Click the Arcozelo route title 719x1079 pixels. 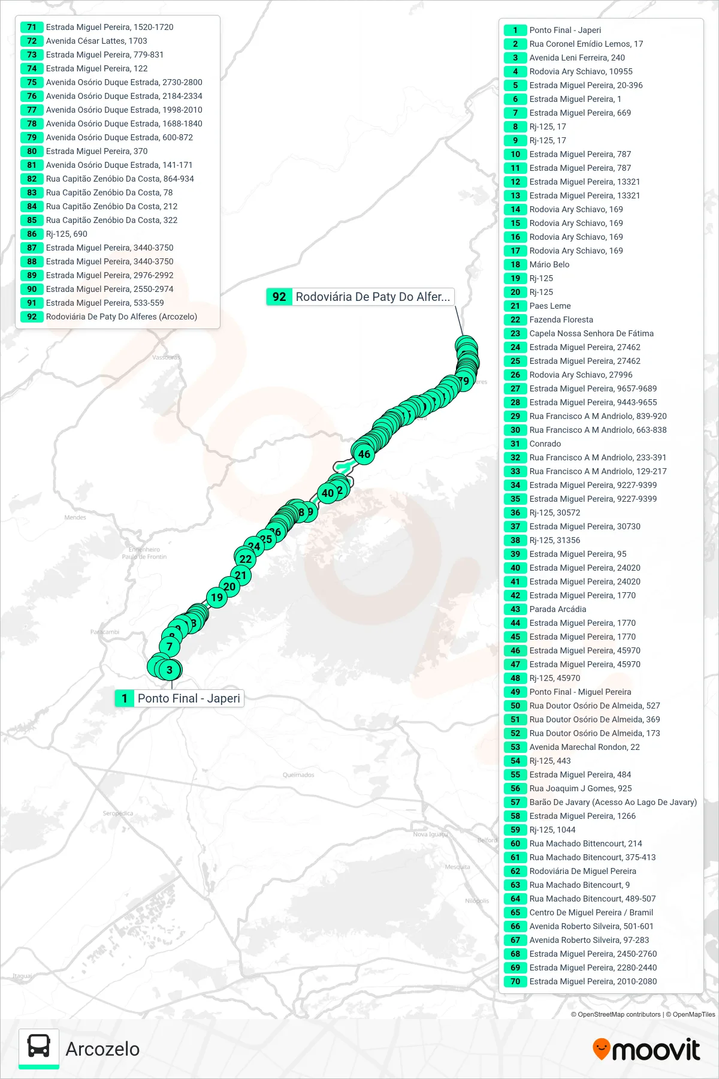pyautogui.click(x=102, y=1049)
